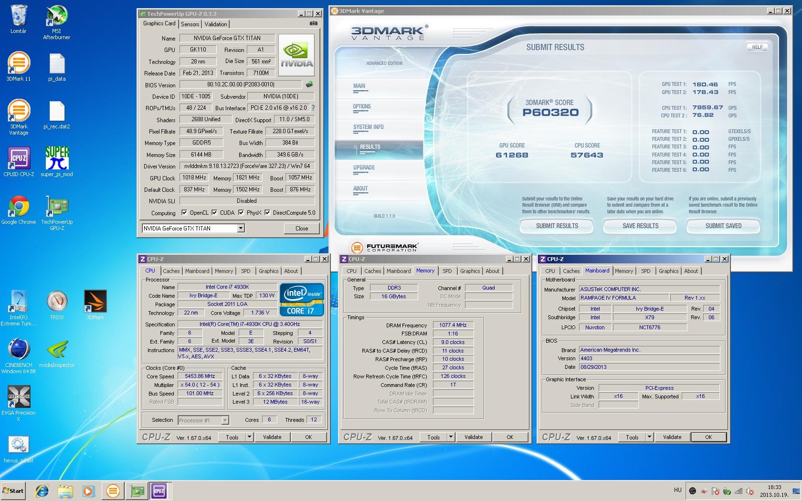
Task: Switch to CPU-Z via its taskbar button
Action: tap(159, 491)
